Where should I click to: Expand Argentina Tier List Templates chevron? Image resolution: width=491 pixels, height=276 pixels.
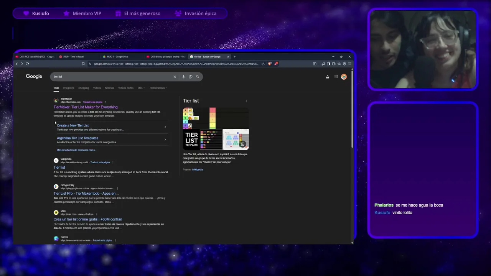(x=165, y=140)
